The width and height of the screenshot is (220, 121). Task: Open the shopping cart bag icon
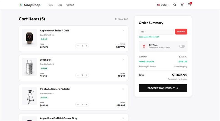pos(189,5)
